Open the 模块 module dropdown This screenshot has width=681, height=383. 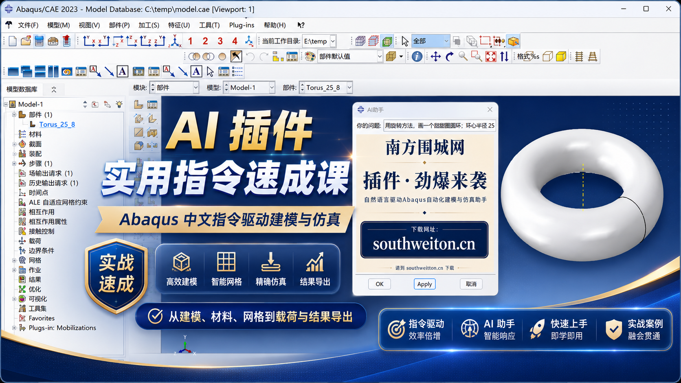click(x=196, y=88)
